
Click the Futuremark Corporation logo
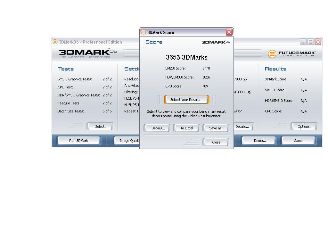pos(292,54)
